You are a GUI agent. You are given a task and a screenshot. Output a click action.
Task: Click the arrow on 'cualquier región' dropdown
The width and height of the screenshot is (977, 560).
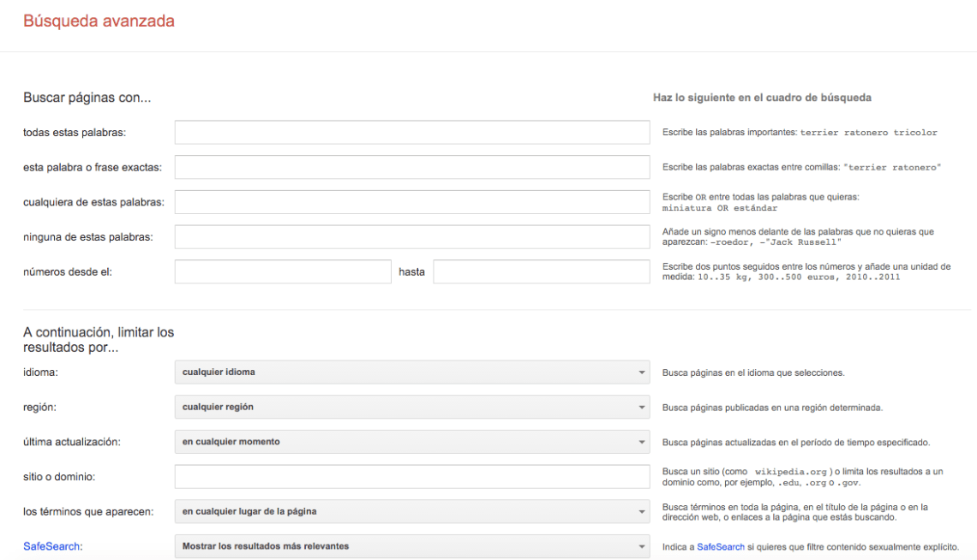click(641, 408)
